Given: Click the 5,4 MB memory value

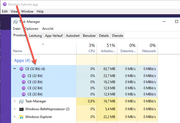Looking at the screenshot, I should point(110,109).
